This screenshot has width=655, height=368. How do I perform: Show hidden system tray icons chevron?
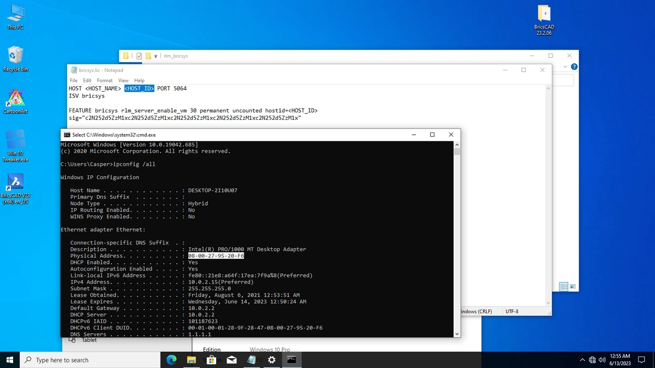click(x=582, y=360)
